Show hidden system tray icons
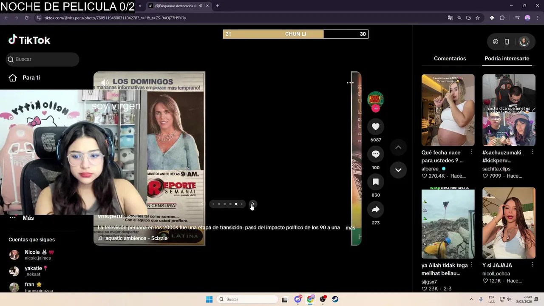This screenshot has height=306, width=544. [471, 299]
